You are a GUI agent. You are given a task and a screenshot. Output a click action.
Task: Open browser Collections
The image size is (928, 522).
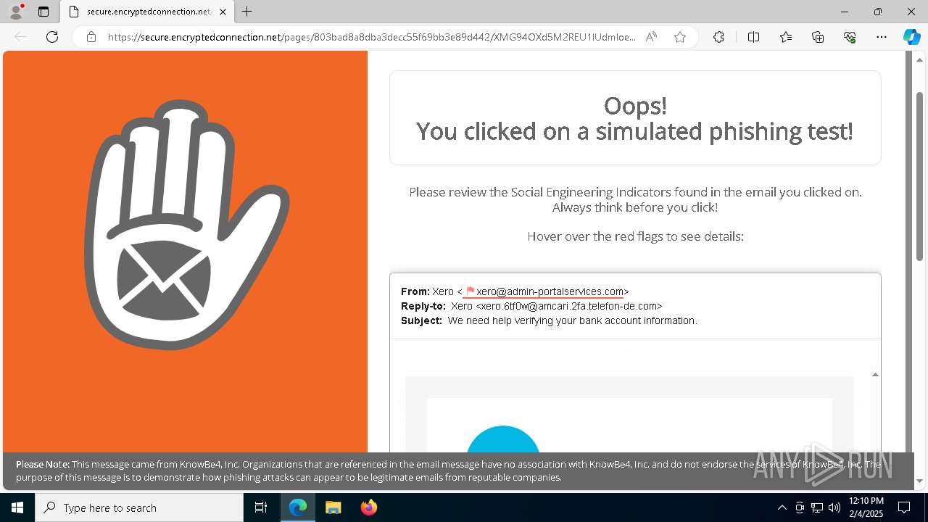(818, 37)
